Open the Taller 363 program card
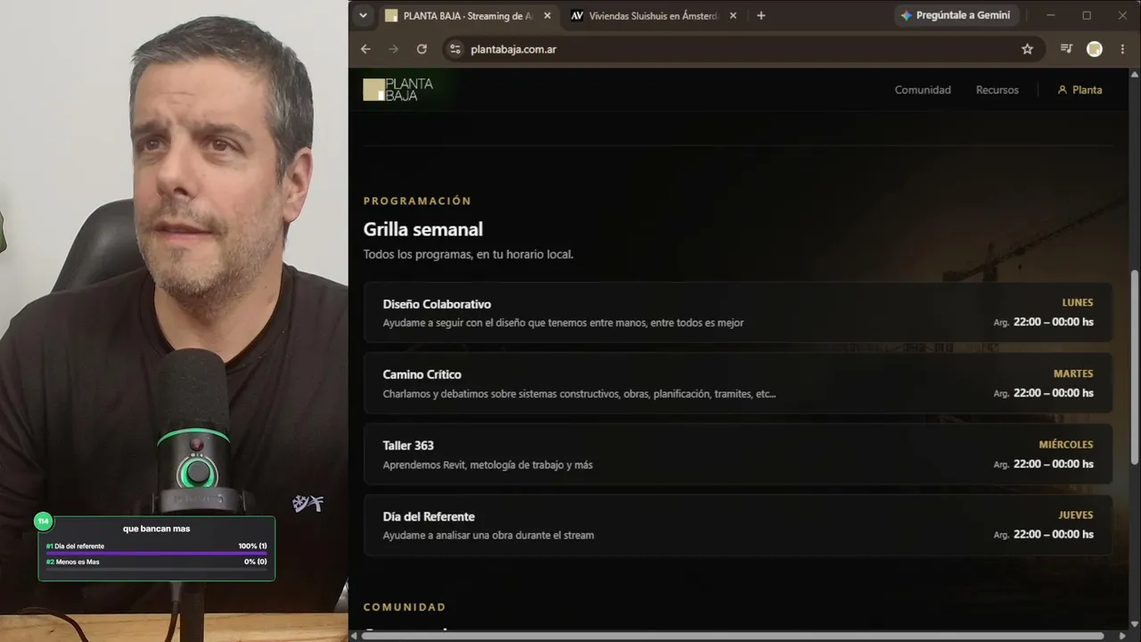Screen dimensions: 1141x642 [738, 454]
